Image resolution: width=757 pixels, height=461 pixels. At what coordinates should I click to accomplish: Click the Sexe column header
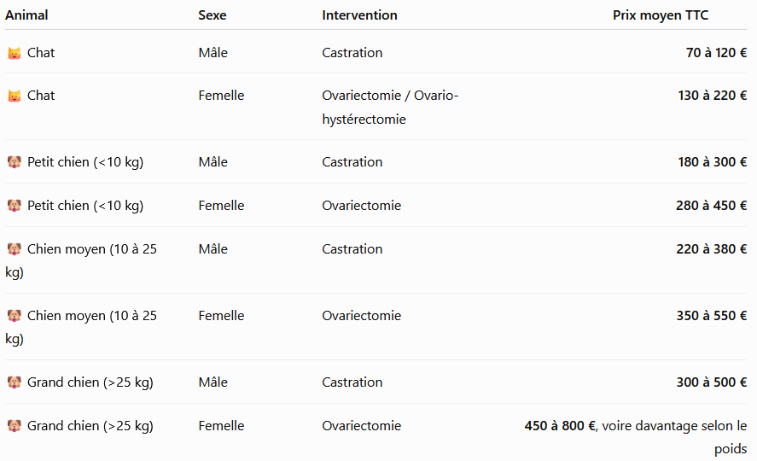[213, 15]
